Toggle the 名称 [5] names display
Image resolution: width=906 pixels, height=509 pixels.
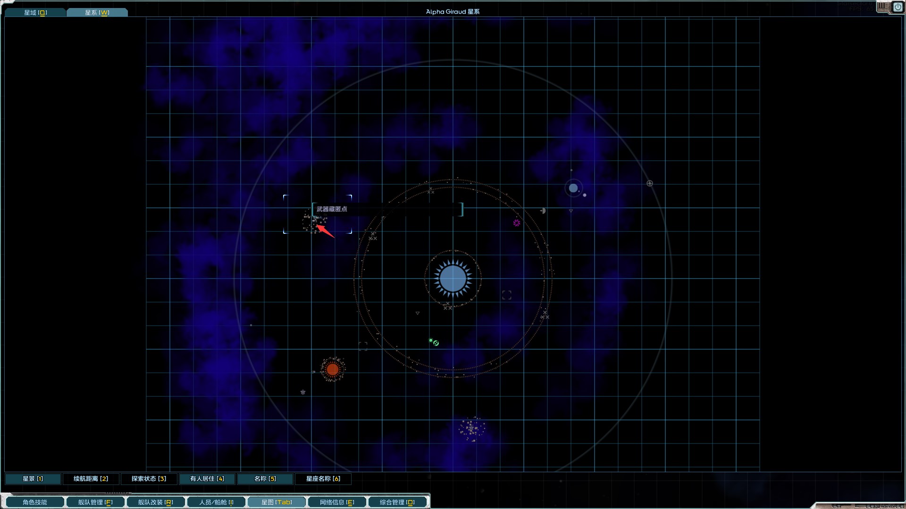(x=265, y=479)
